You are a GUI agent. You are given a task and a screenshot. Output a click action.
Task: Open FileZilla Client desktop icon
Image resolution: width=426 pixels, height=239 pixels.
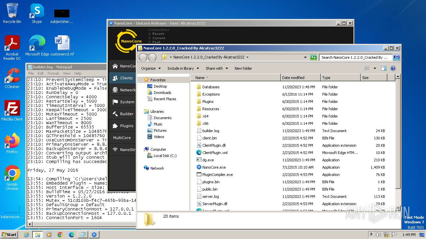tap(12, 111)
